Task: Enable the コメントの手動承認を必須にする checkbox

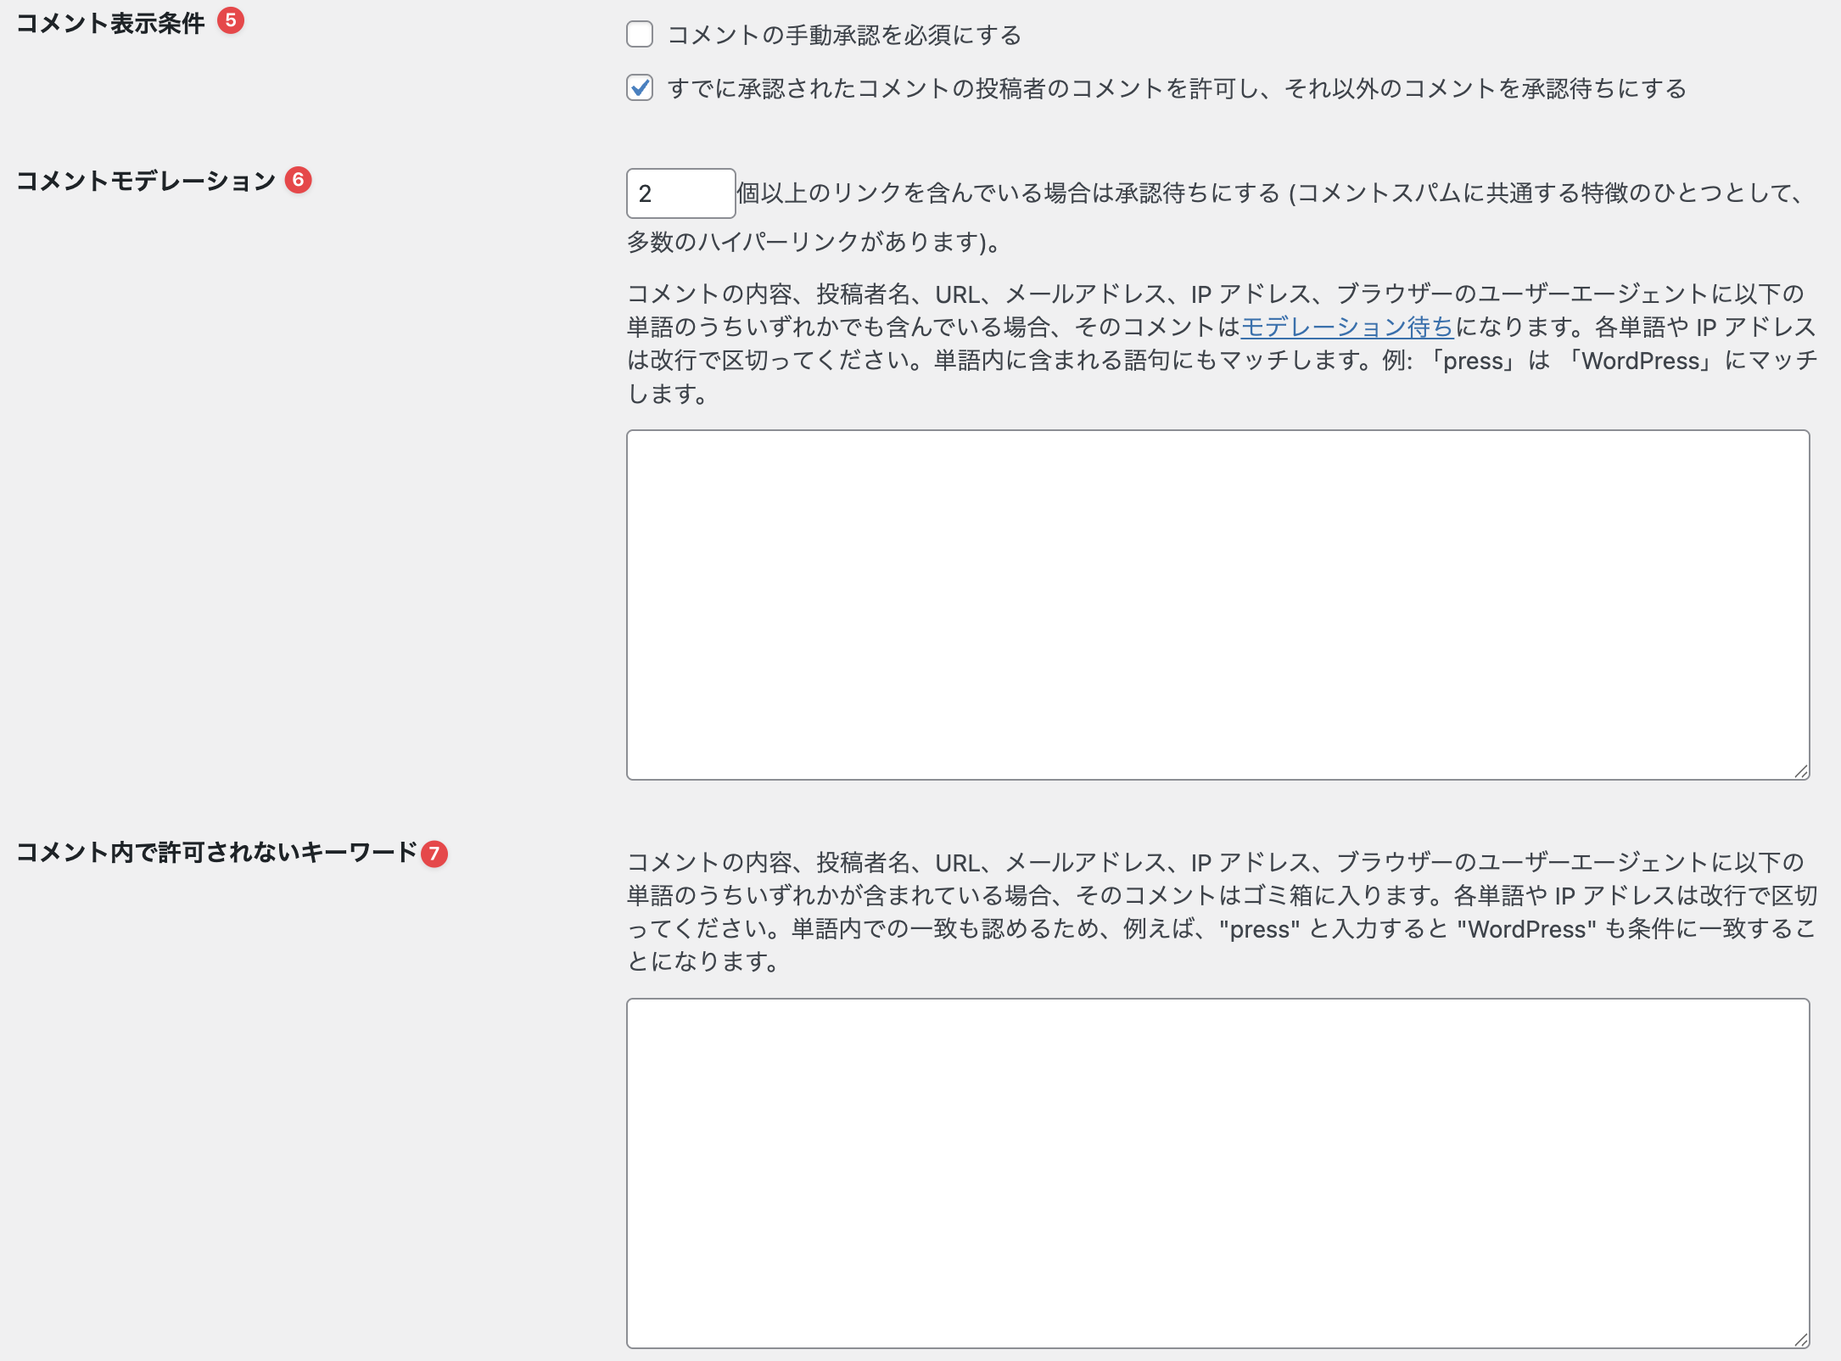Action: point(640,35)
